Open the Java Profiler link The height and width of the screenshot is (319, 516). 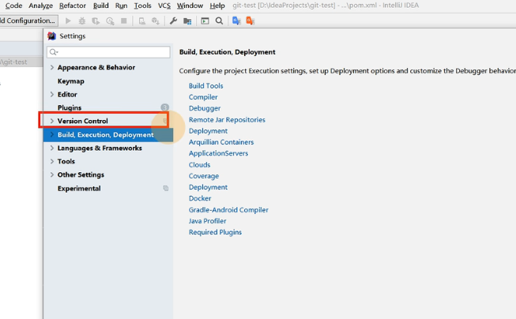pyautogui.click(x=207, y=221)
